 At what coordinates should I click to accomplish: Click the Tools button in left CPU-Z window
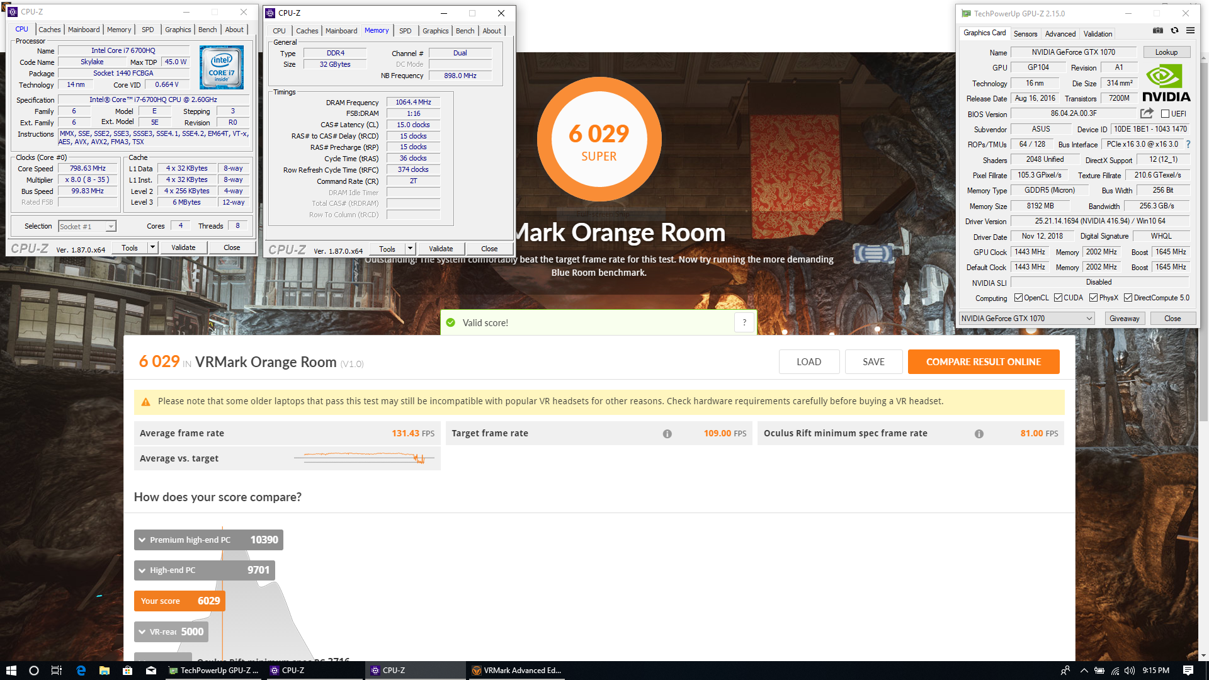tap(129, 247)
